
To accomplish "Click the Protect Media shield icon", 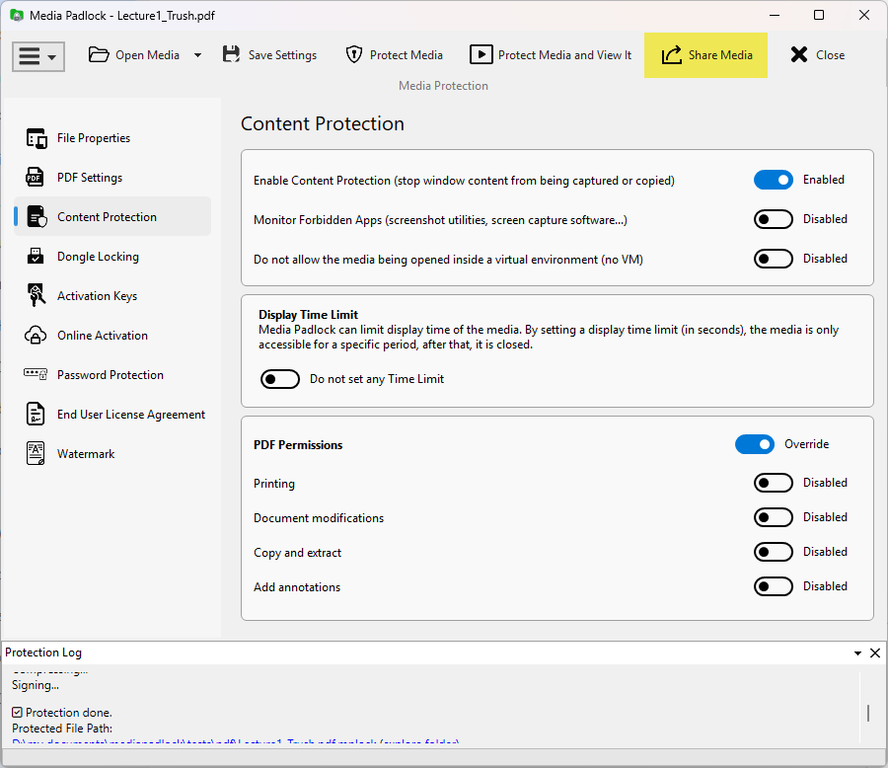I will coord(354,55).
